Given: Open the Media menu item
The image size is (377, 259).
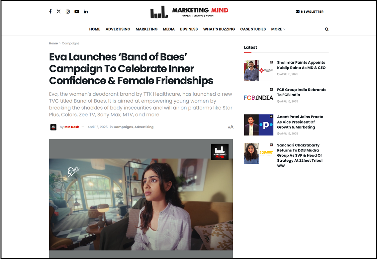Looking at the screenshot, I should (x=169, y=29).
